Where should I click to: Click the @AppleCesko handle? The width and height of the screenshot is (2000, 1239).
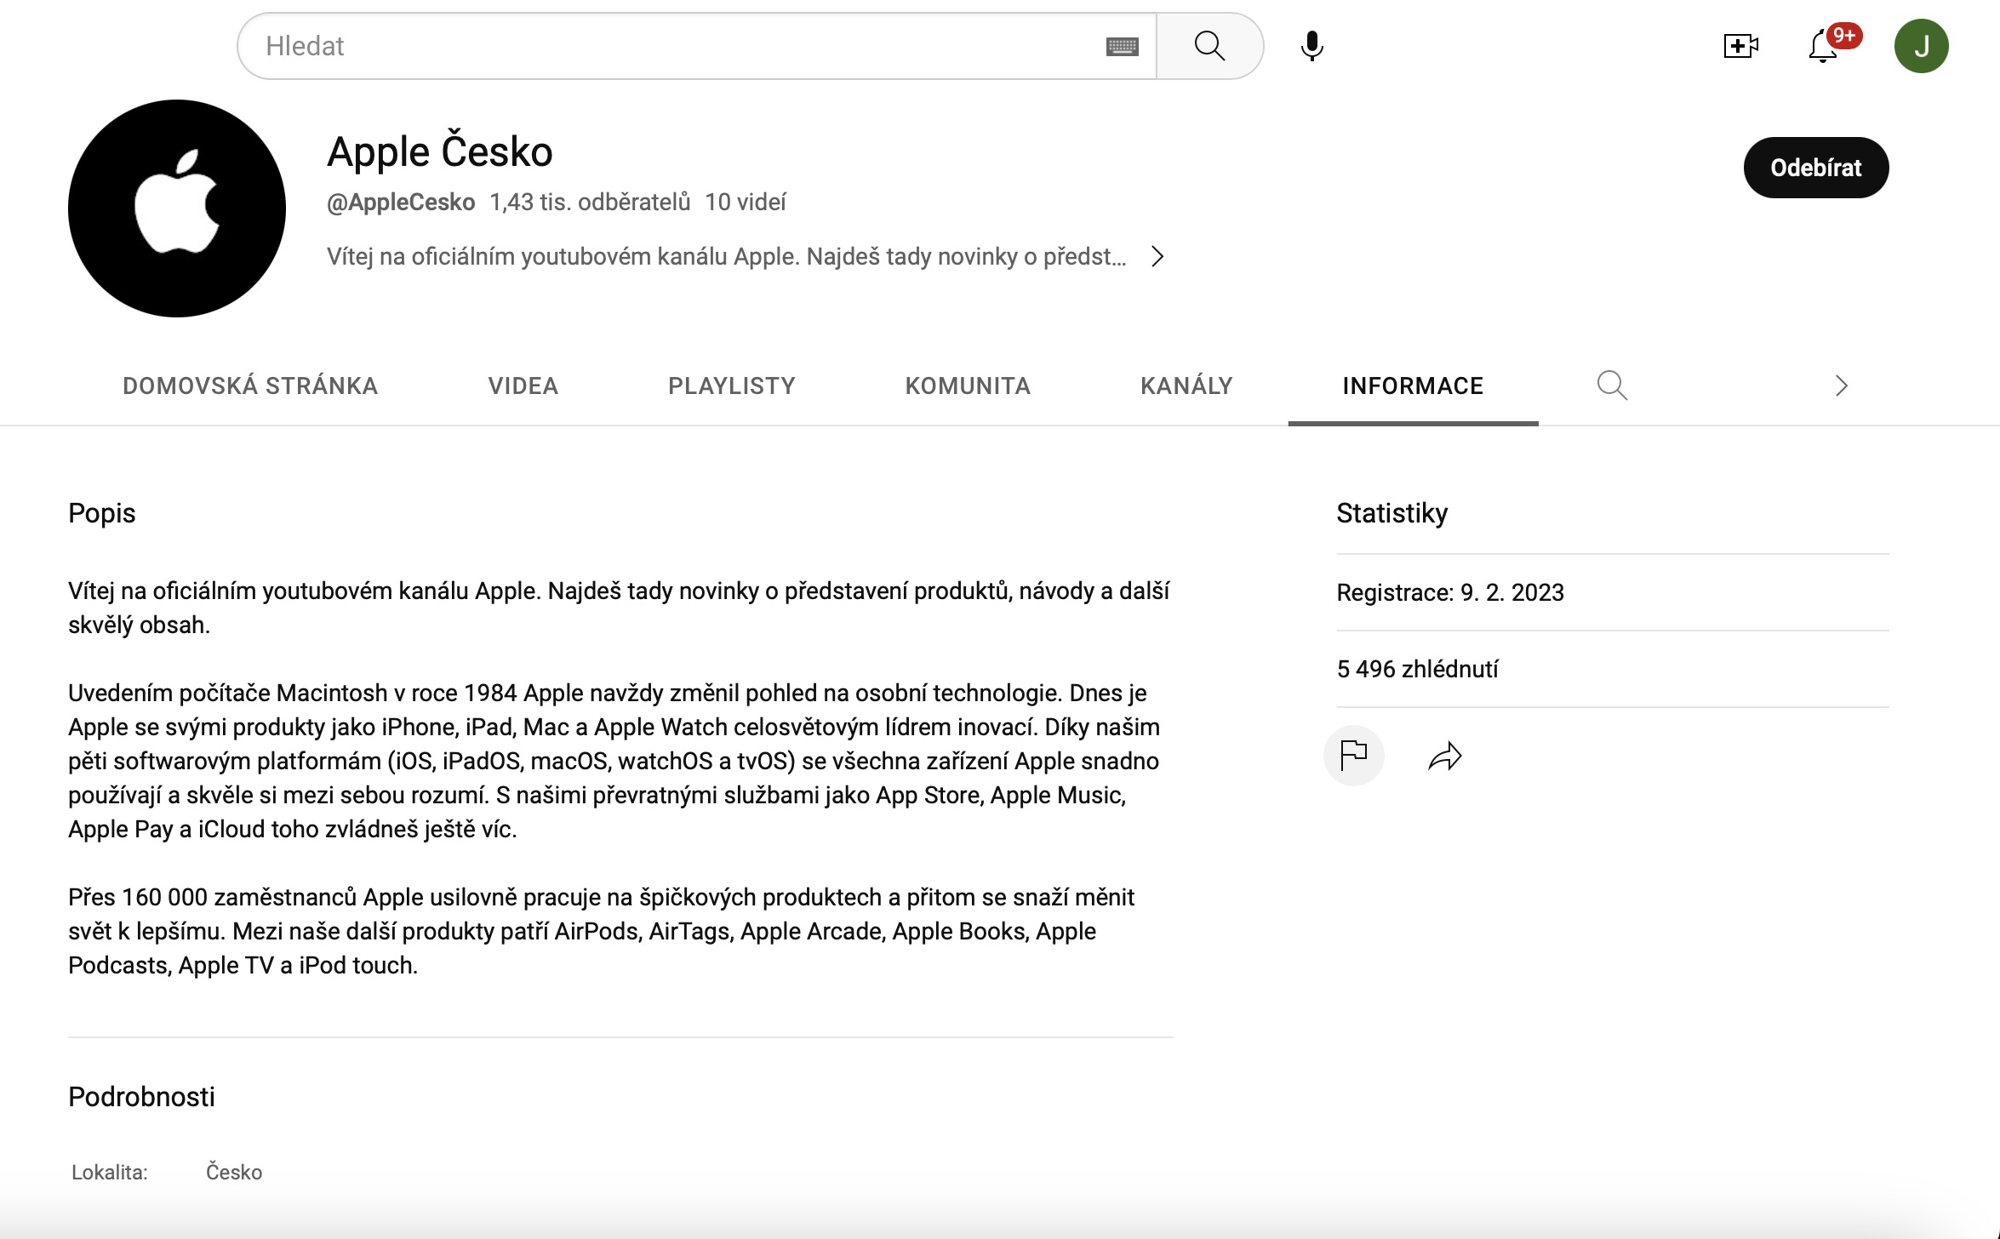401,203
